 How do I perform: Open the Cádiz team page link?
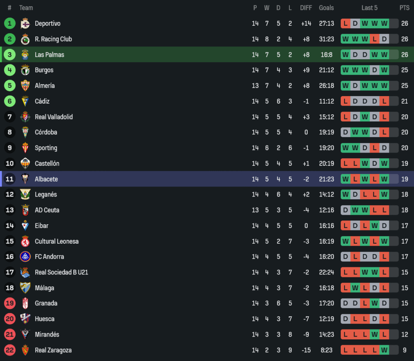[x=42, y=101]
